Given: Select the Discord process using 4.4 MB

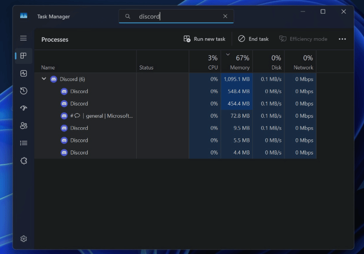Looking at the screenshot, I should tap(175, 152).
